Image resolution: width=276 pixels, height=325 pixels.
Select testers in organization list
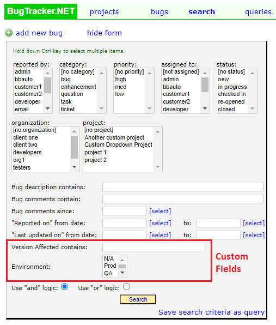pyautogui.click(x=22, y=168)
